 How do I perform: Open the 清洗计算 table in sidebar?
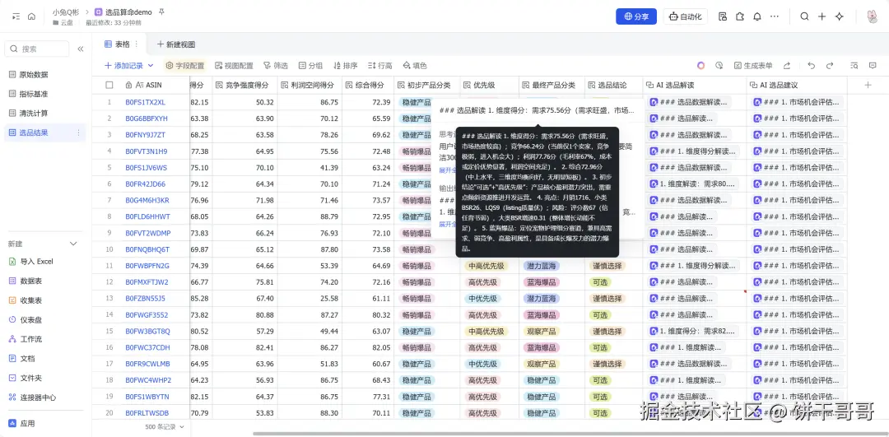(34, 113)
